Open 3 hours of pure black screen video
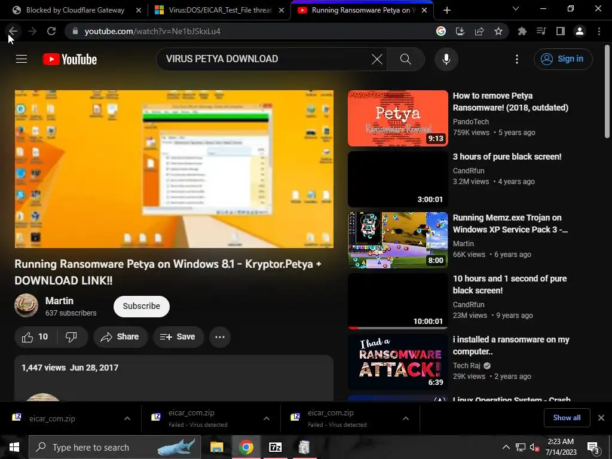This screenshot has width=612, height=459. pyautogui.click(x=397, y=179)
